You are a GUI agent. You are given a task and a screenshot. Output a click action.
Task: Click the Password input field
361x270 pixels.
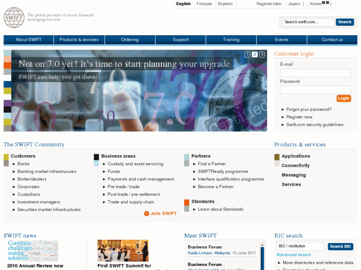click(315, 90)
